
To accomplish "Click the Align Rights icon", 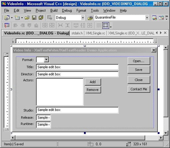I will (22, 25).
